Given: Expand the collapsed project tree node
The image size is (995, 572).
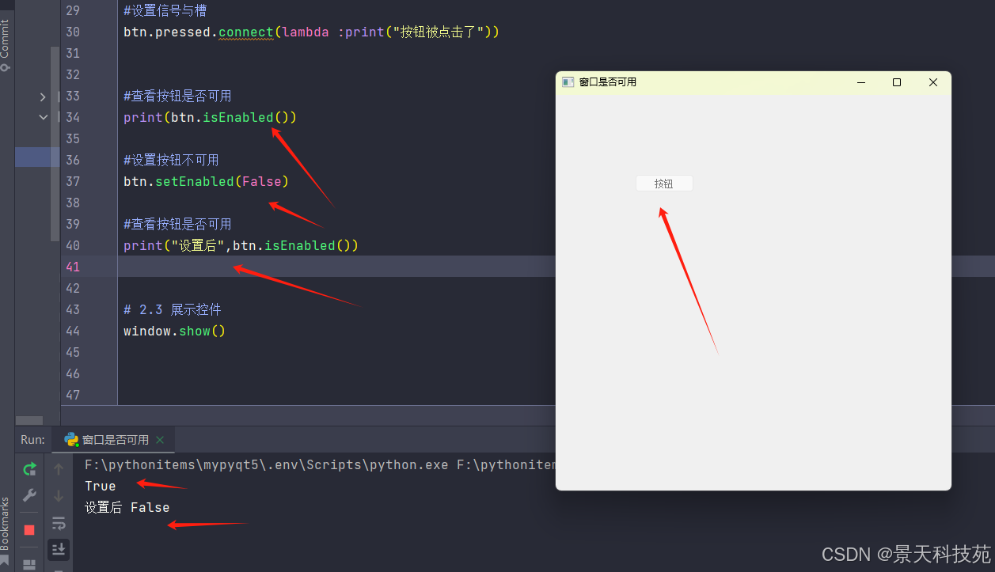Looking at the screenshot, I should 43,97.
